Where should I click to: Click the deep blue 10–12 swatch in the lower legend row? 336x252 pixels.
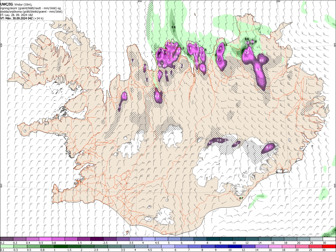tap(235, 246)
